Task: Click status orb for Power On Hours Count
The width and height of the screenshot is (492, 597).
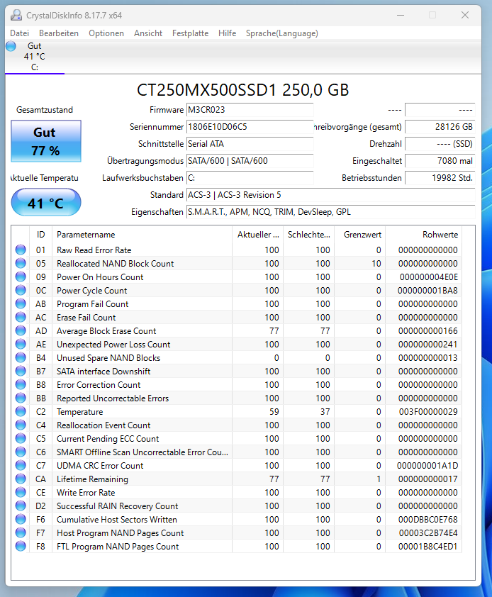Action: (x=21, y=277)
